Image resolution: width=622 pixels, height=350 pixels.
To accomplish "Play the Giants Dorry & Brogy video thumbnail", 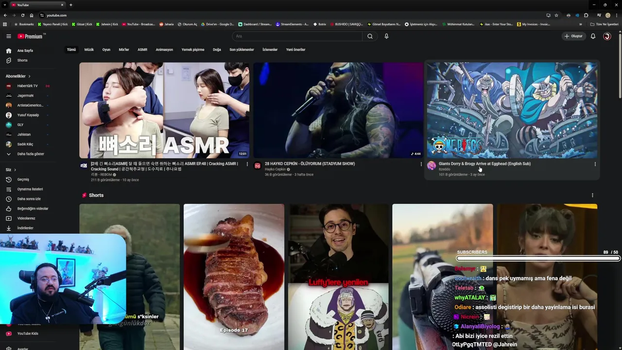I will 512,110.
